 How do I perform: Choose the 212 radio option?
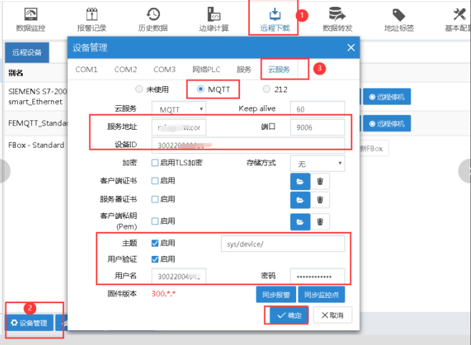tap(267, 89)
